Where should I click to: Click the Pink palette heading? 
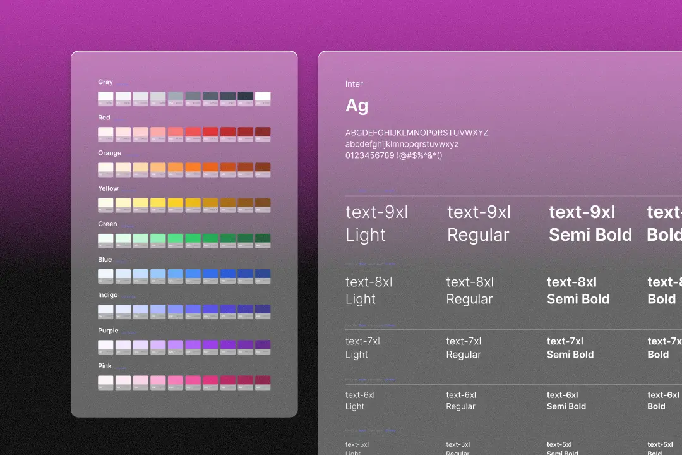(105, 366)
